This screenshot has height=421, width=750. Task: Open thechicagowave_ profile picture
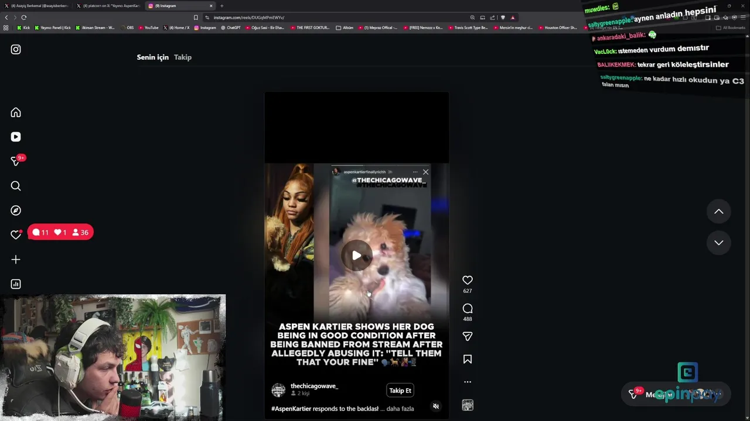(x=278, y=390)
